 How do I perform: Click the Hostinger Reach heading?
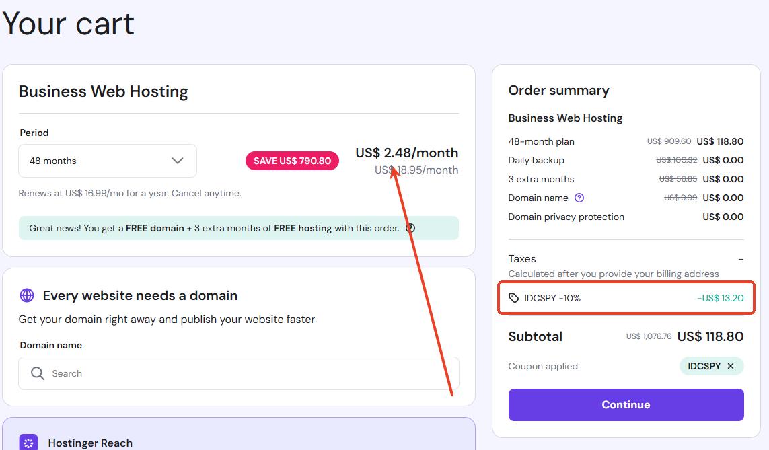point(90,443)
